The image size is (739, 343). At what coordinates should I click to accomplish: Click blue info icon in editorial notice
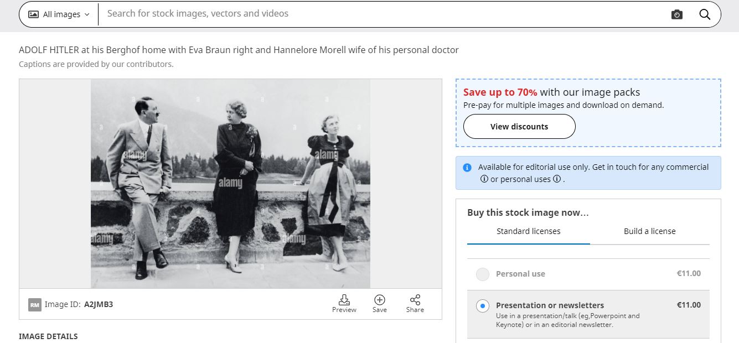coord(467,168)
